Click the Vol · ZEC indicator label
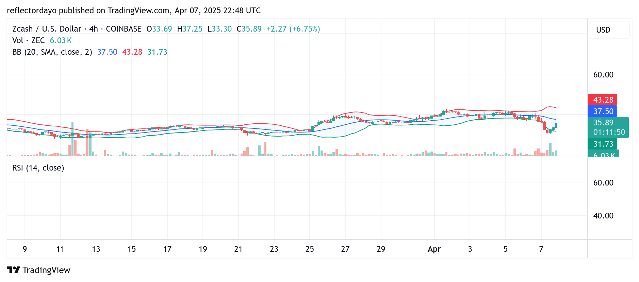This screenshot has width=639, height=282. pos(29,40)
